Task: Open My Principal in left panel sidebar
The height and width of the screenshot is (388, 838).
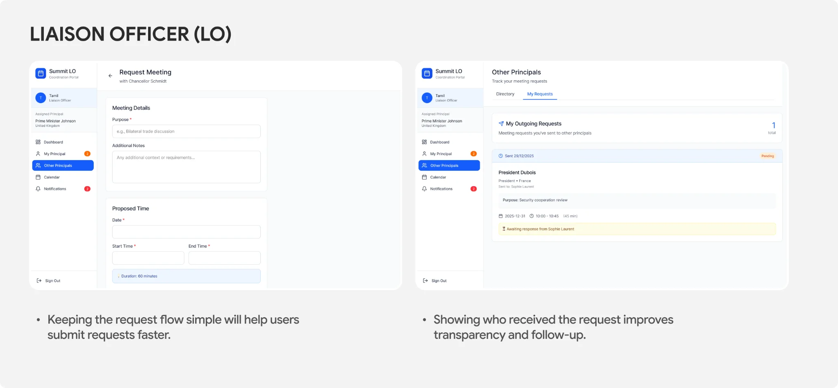Action: point(63,154)
